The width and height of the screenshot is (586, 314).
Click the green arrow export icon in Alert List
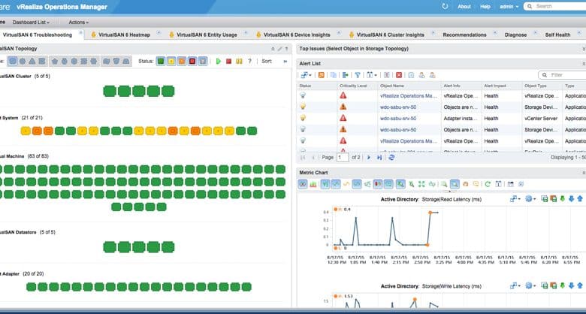point(345,75)
